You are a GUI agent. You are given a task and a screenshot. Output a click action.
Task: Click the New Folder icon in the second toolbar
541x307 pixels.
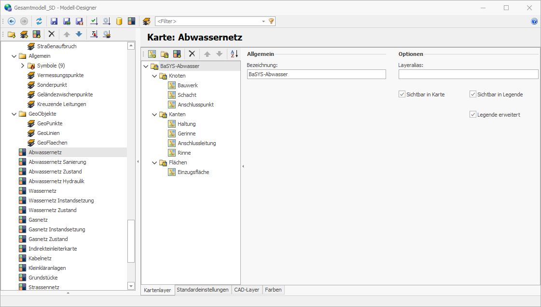pyautogui.click(x=11, y=34)
